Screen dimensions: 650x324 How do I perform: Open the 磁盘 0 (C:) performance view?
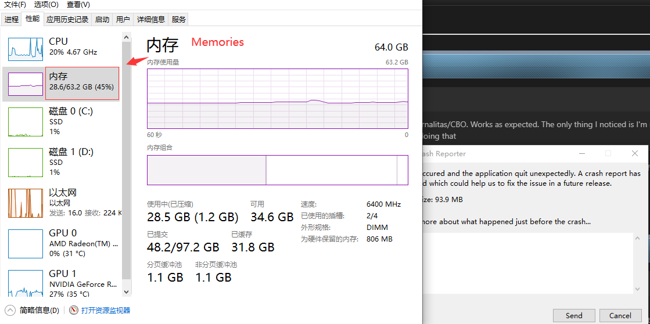62,121
